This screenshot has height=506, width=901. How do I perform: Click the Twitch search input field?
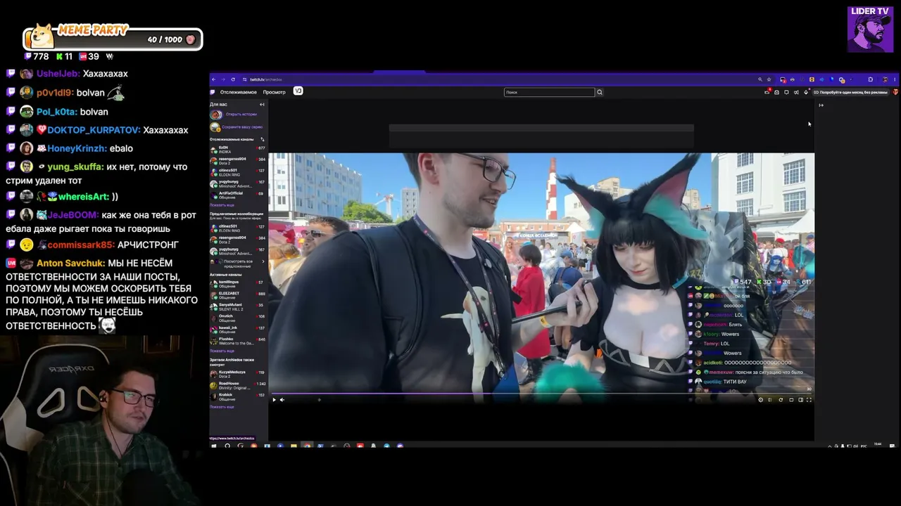coord(550,92)
